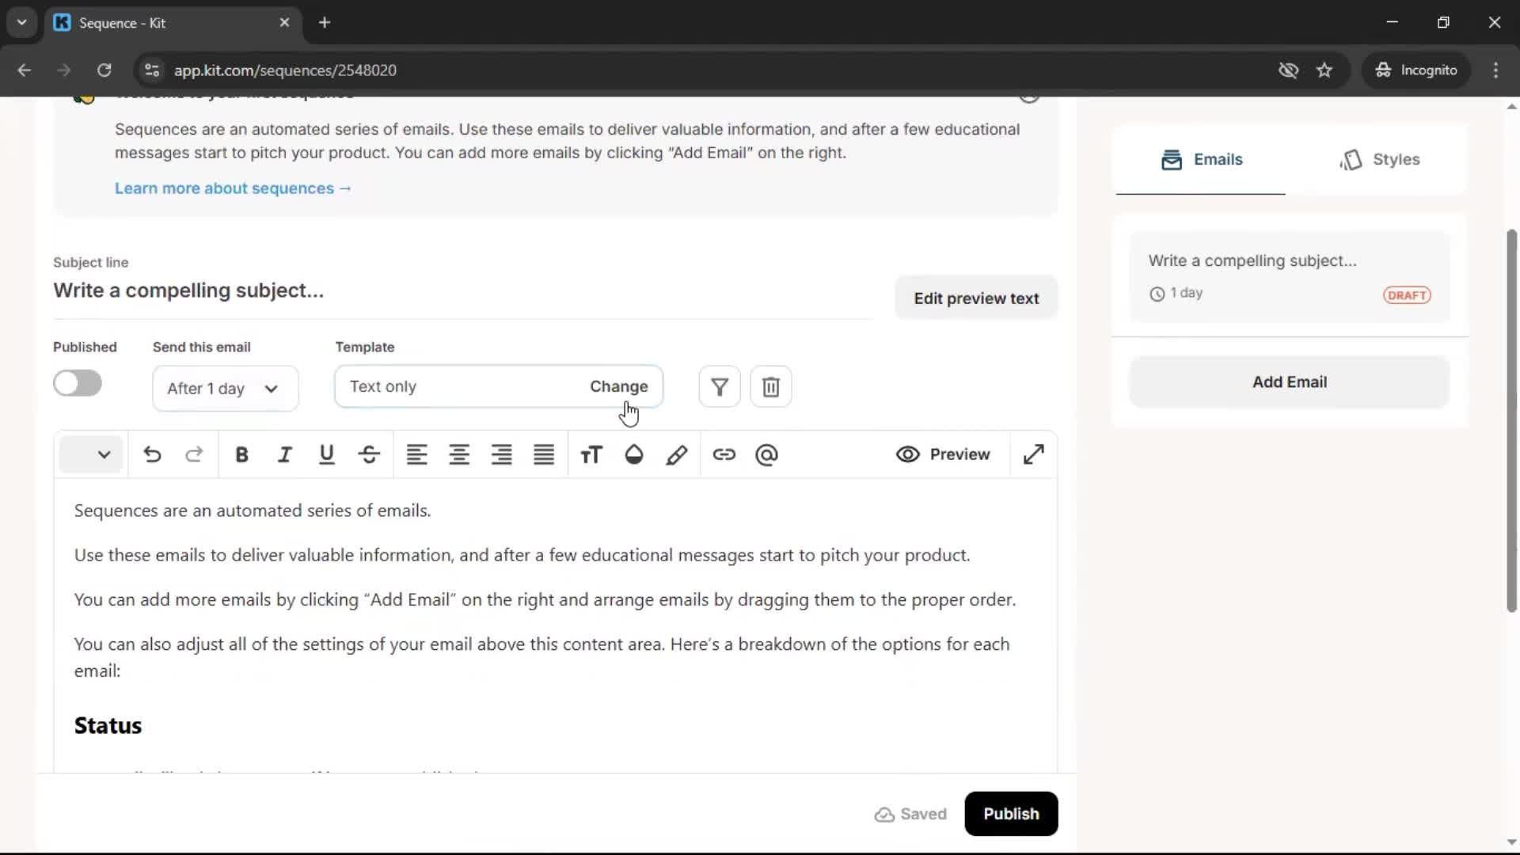Align text to center
Image resolution: width=1520 pixels, height=855 pixels.
(x=459, y=454)
